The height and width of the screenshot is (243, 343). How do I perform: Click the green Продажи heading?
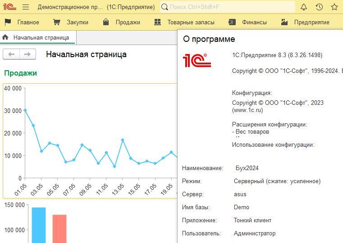coord(21,73)
